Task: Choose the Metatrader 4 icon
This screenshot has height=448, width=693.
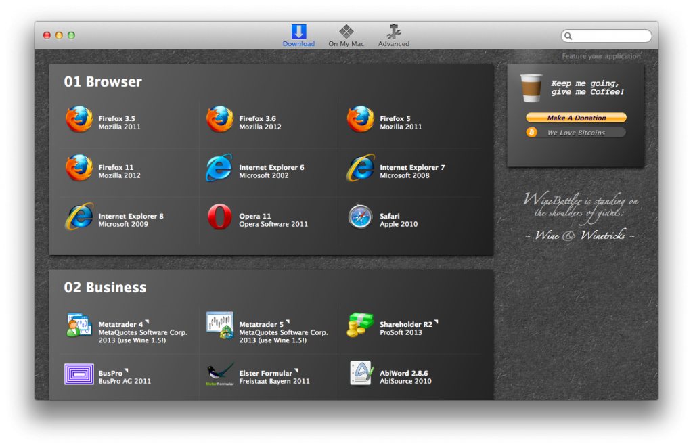Action: 79,326
